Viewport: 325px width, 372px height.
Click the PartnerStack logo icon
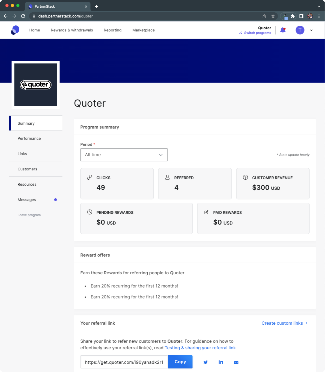[x=15, y=30]
